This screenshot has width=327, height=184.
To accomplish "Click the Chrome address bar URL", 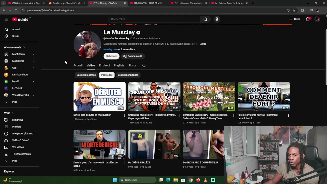I will pos(50,10).
